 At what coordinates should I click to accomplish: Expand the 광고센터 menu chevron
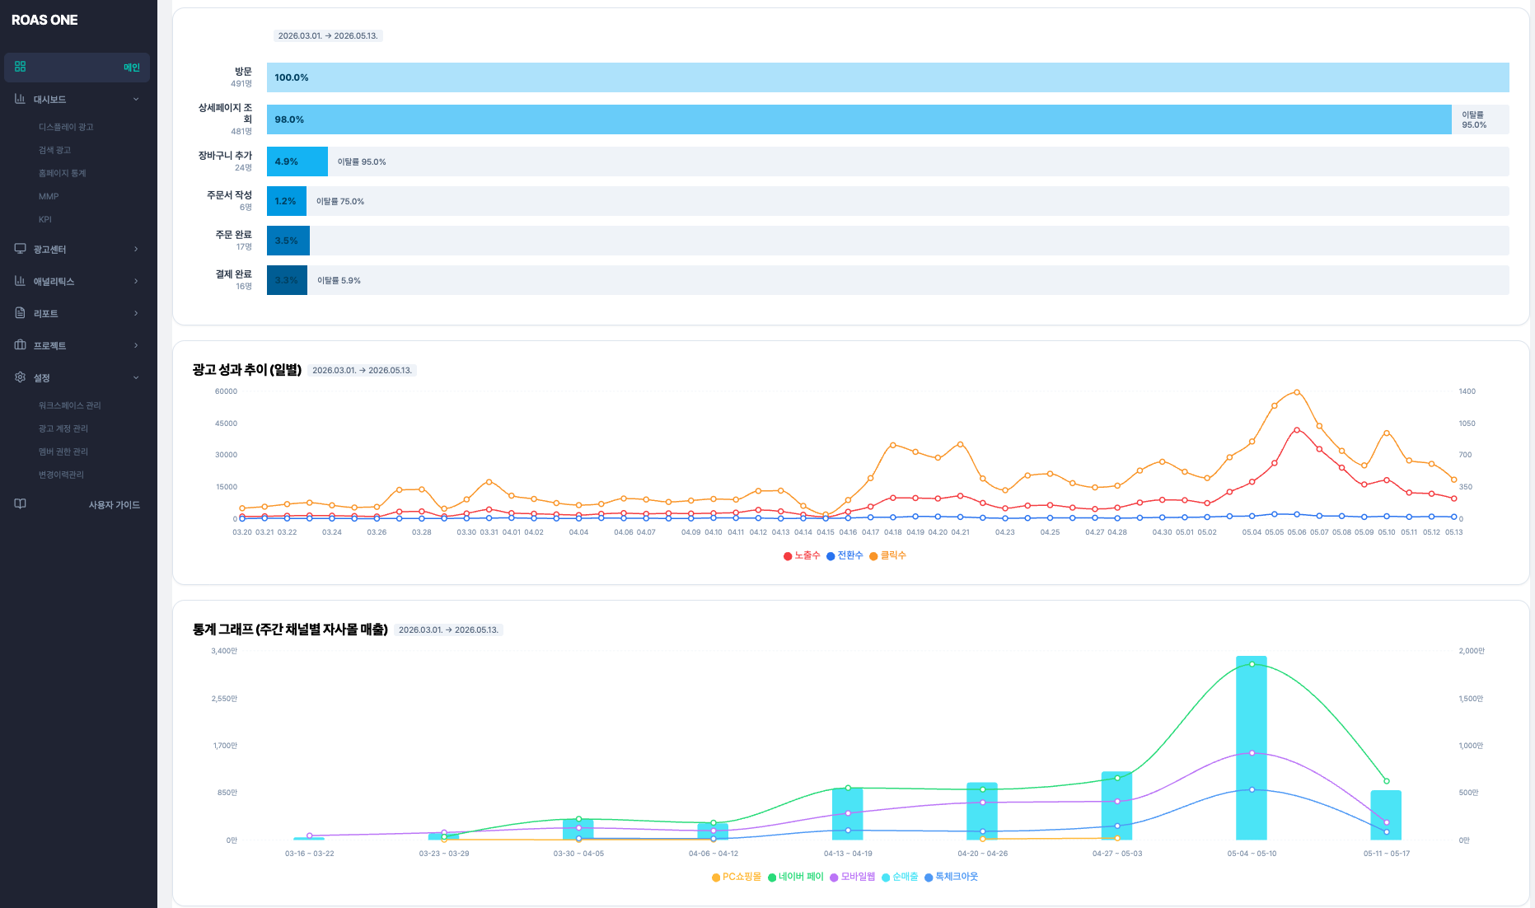coord(136,249)
